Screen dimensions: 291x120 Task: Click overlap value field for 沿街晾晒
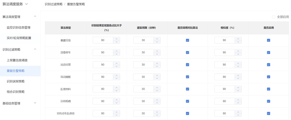coord(103,101)
